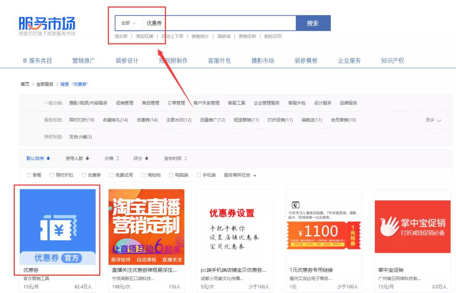Open 全部服务 in the breadcrumb
The width and height of the screenshot is (456, 293).
[45, 84]
